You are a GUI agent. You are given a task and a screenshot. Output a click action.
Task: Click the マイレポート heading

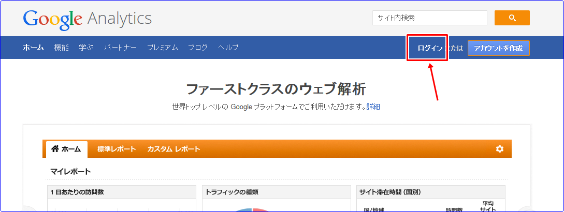(70, 171)
